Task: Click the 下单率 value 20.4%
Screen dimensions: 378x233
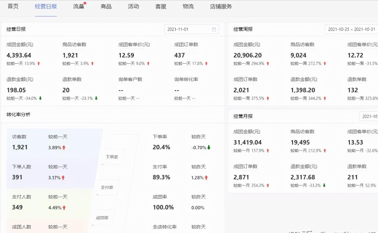Action: [x=162, y=147]
